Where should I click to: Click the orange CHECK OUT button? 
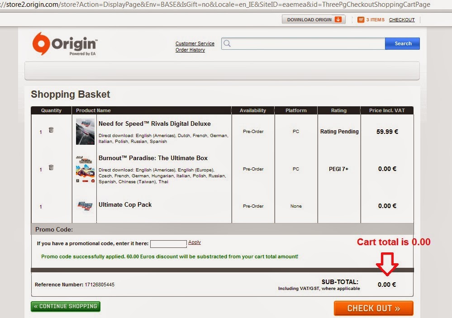tap(374, 308)
